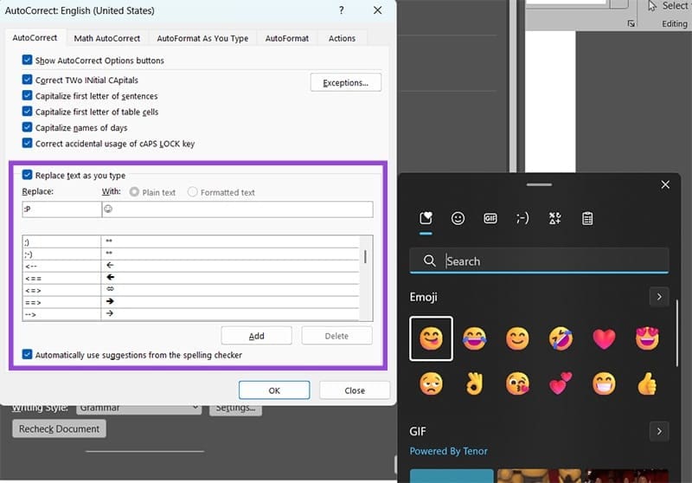The height and width of the screenshot is (483, 692).
Task: Click the Exceptions button
Action: pos(345,82)
